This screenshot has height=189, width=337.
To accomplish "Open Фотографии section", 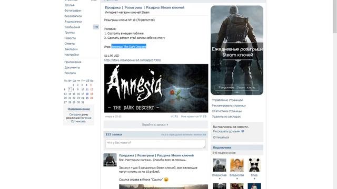I will tap(73, 10).
